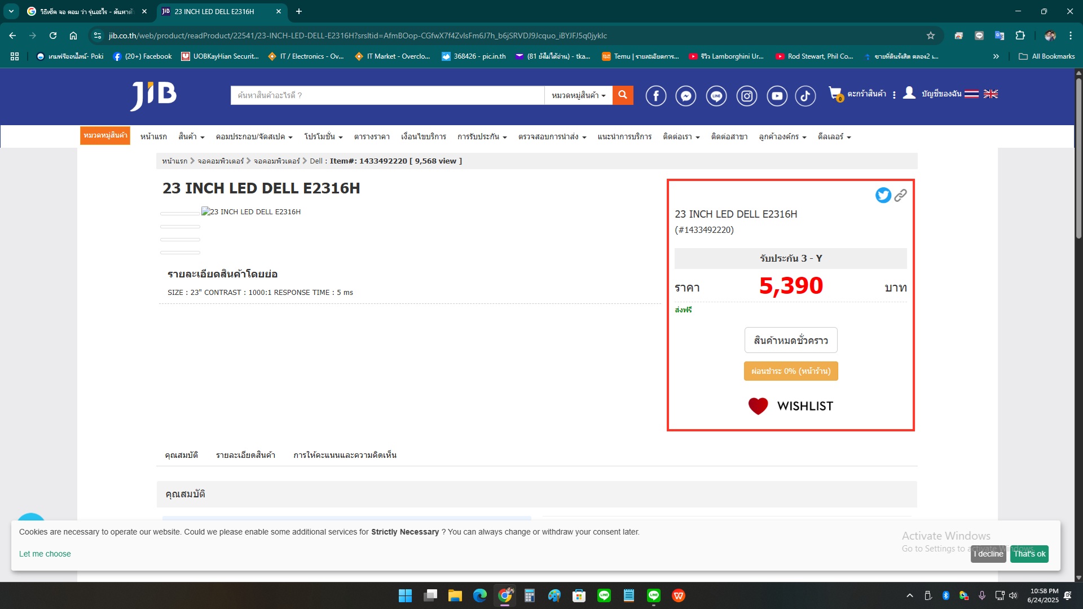Click I decline cookies button

coord(988,554)
